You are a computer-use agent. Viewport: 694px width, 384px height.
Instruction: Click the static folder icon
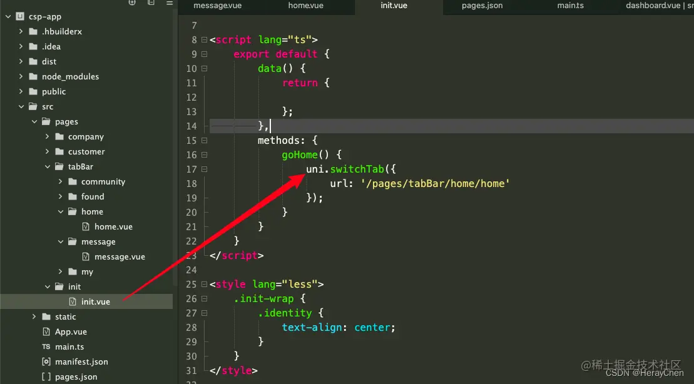(46, 316)
